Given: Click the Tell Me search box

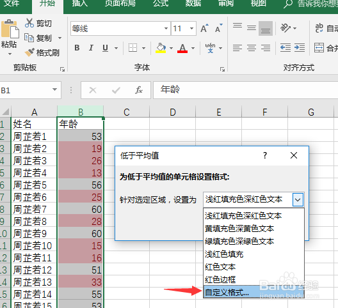Looking at the screenshot, I should tap(310, 3).
